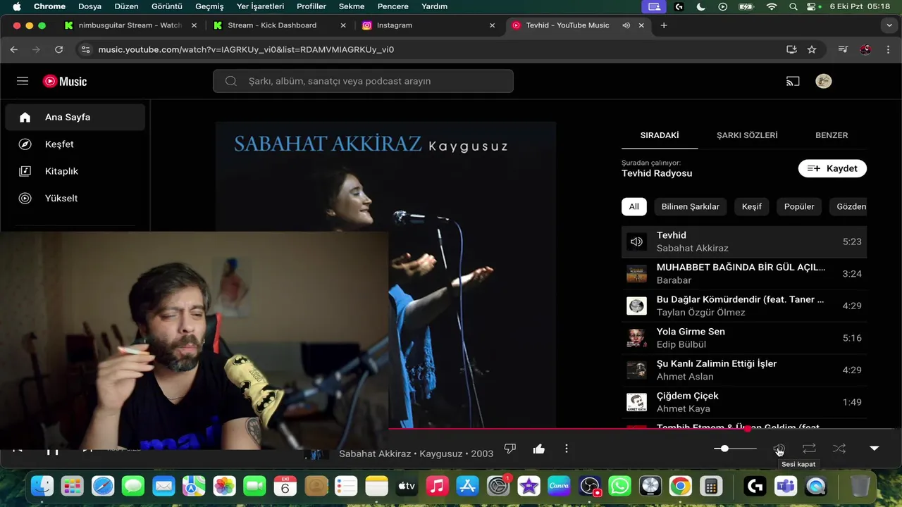902x507 pixels.
Task: Select the All filter chip
Action: [x=634, y=206]
